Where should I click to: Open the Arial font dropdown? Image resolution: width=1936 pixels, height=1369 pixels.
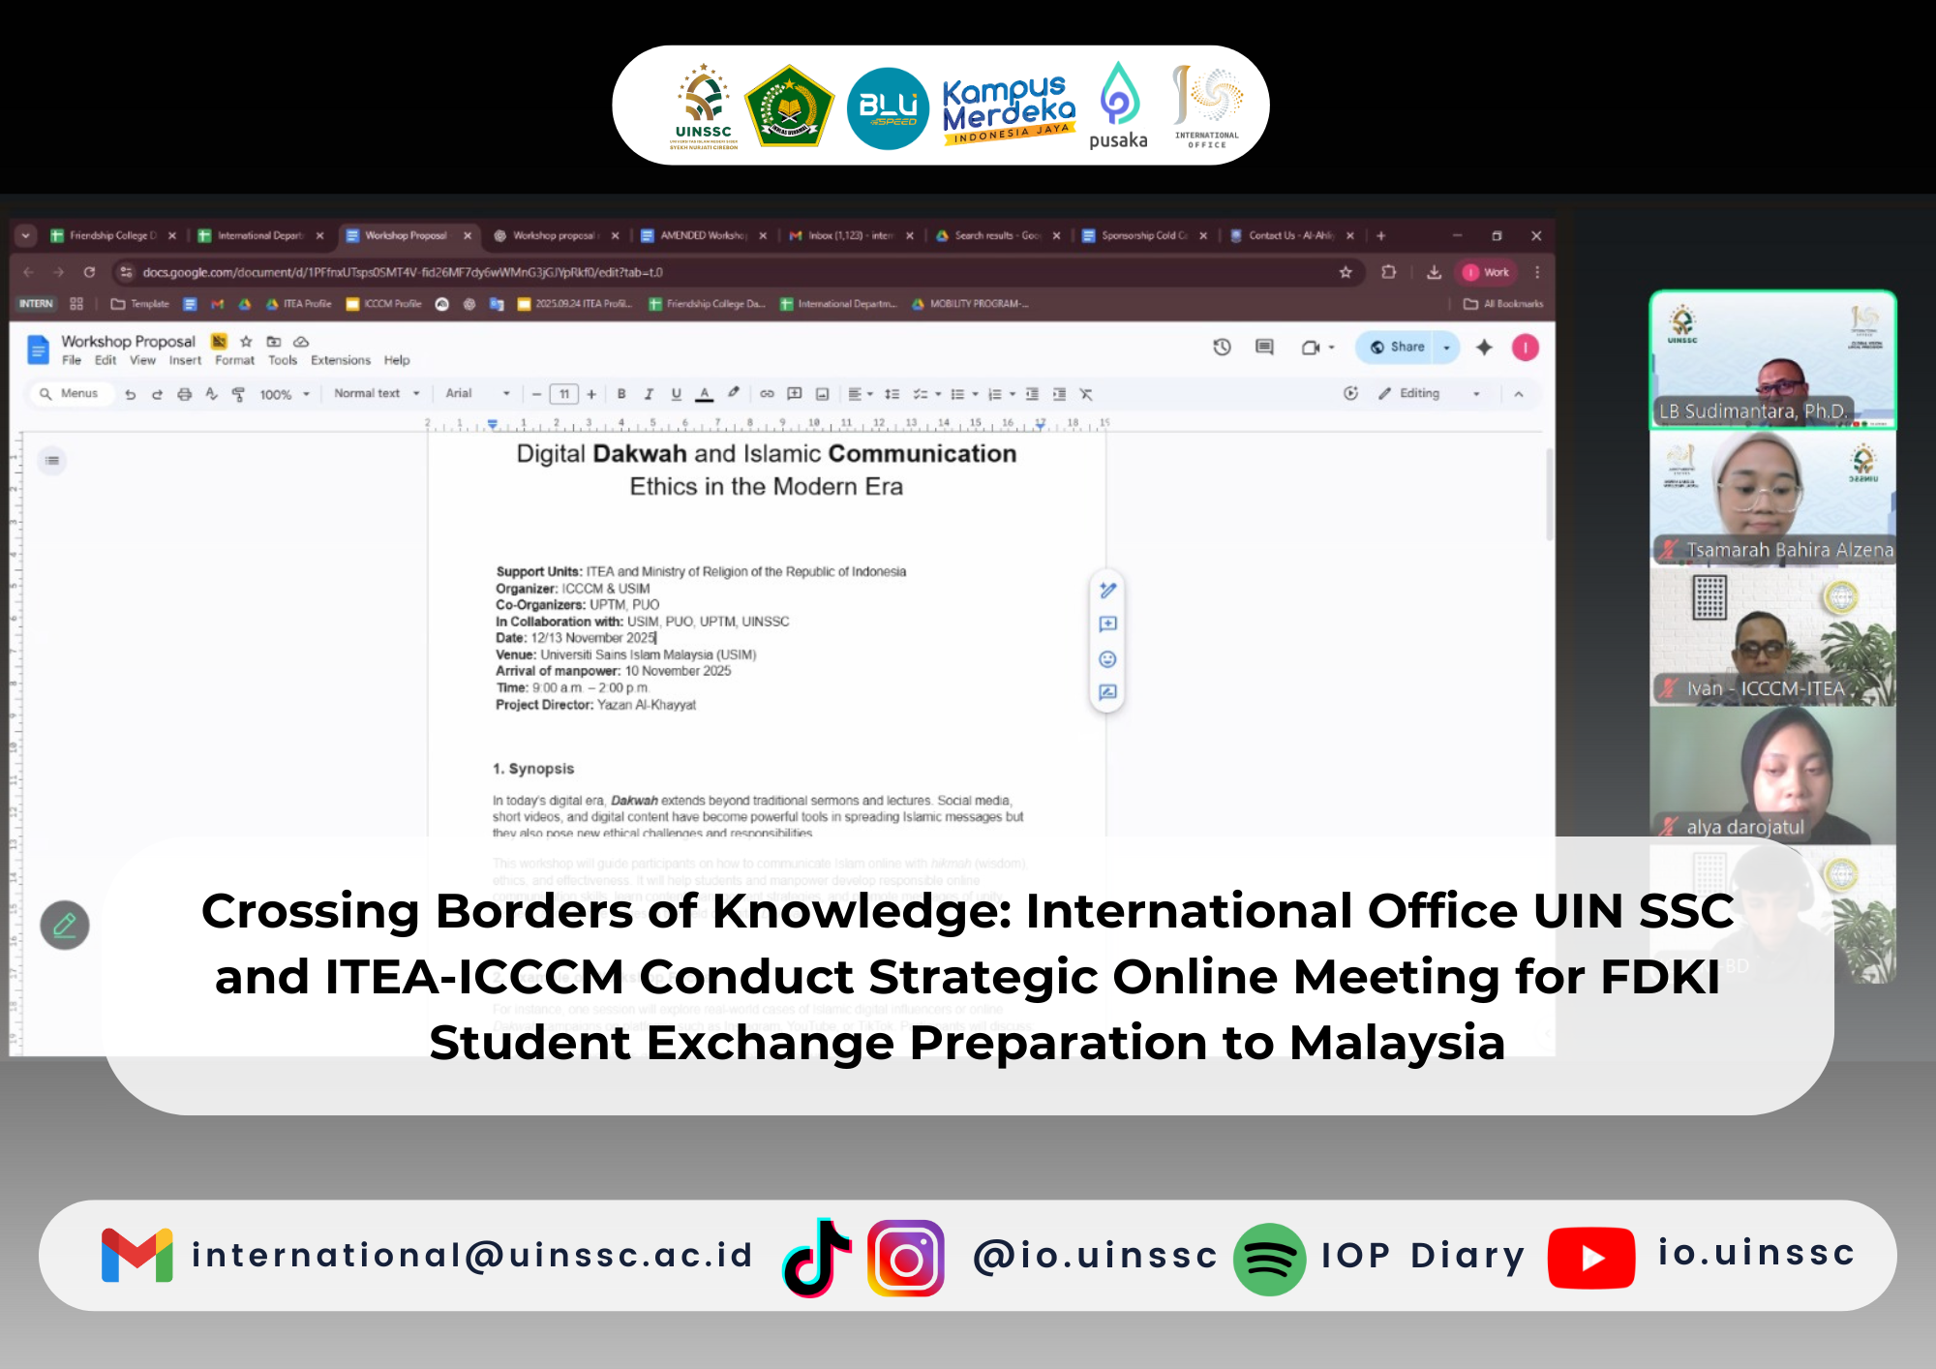477,394
